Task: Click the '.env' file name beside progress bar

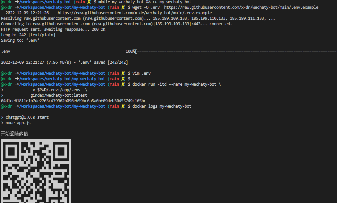Action: (6, 51)
